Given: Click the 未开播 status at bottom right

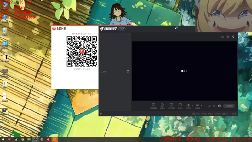Looking at the screenshot, I should (x=234, y=114).
